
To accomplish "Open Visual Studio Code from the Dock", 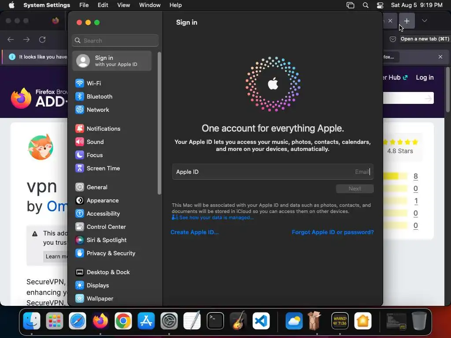I will [x=261, y=321].
